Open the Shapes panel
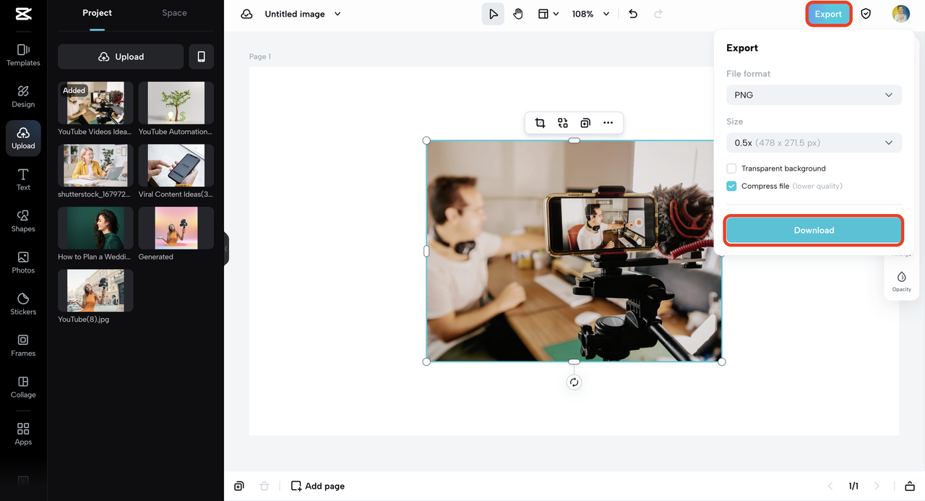The height and width of the screenshot is (501, 925). click(22, 220)
